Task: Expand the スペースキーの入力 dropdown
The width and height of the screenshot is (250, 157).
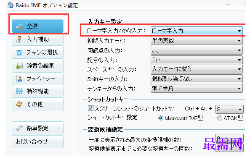Action: (x=197, y=69)
